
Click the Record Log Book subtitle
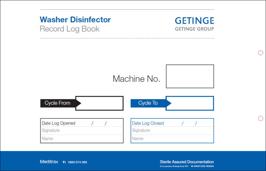coord(69,29)
